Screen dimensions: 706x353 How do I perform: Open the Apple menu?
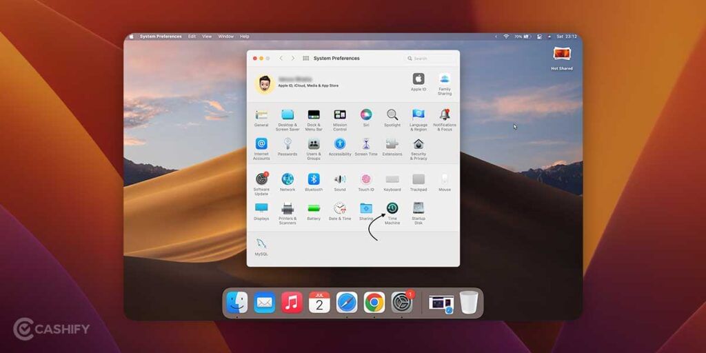pyautogui.click(x=132, y=37)
